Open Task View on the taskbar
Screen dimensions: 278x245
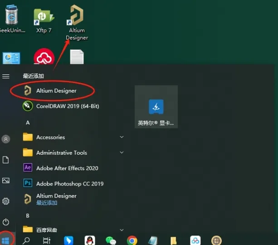pos(47,241)
